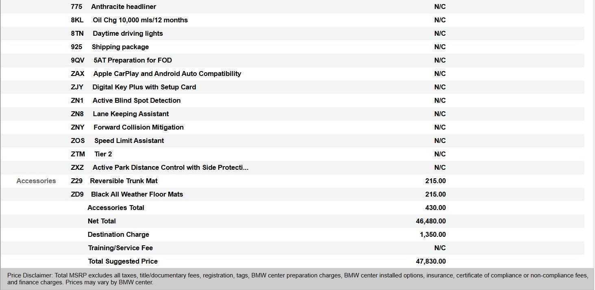Click 5AT Preparation for FOD
This screenshot has height=290, width=595.
pos(132,60)
